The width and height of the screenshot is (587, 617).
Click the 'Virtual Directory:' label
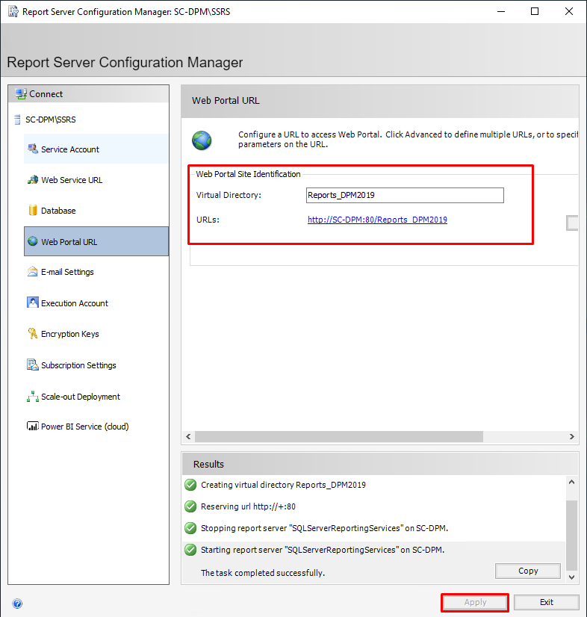pos(229,195)
